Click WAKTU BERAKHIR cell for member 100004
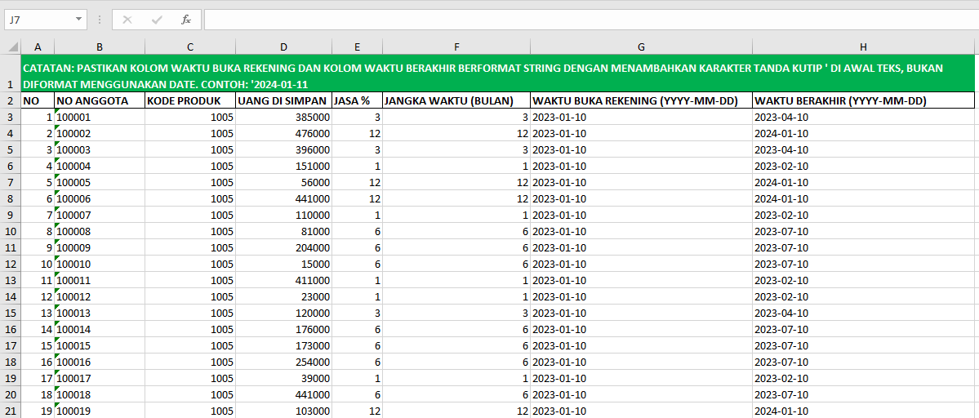This screenshot has width=979, height=418. pyautogui.click(x=864, y=166)
